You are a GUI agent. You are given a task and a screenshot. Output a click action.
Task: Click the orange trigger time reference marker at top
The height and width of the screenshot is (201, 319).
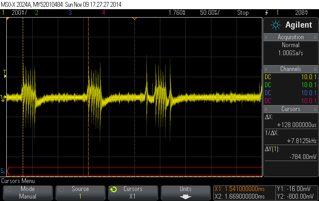134,19
